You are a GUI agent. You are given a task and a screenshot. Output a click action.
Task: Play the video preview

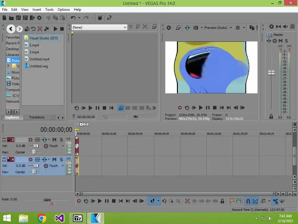click(x=201, y=108)
